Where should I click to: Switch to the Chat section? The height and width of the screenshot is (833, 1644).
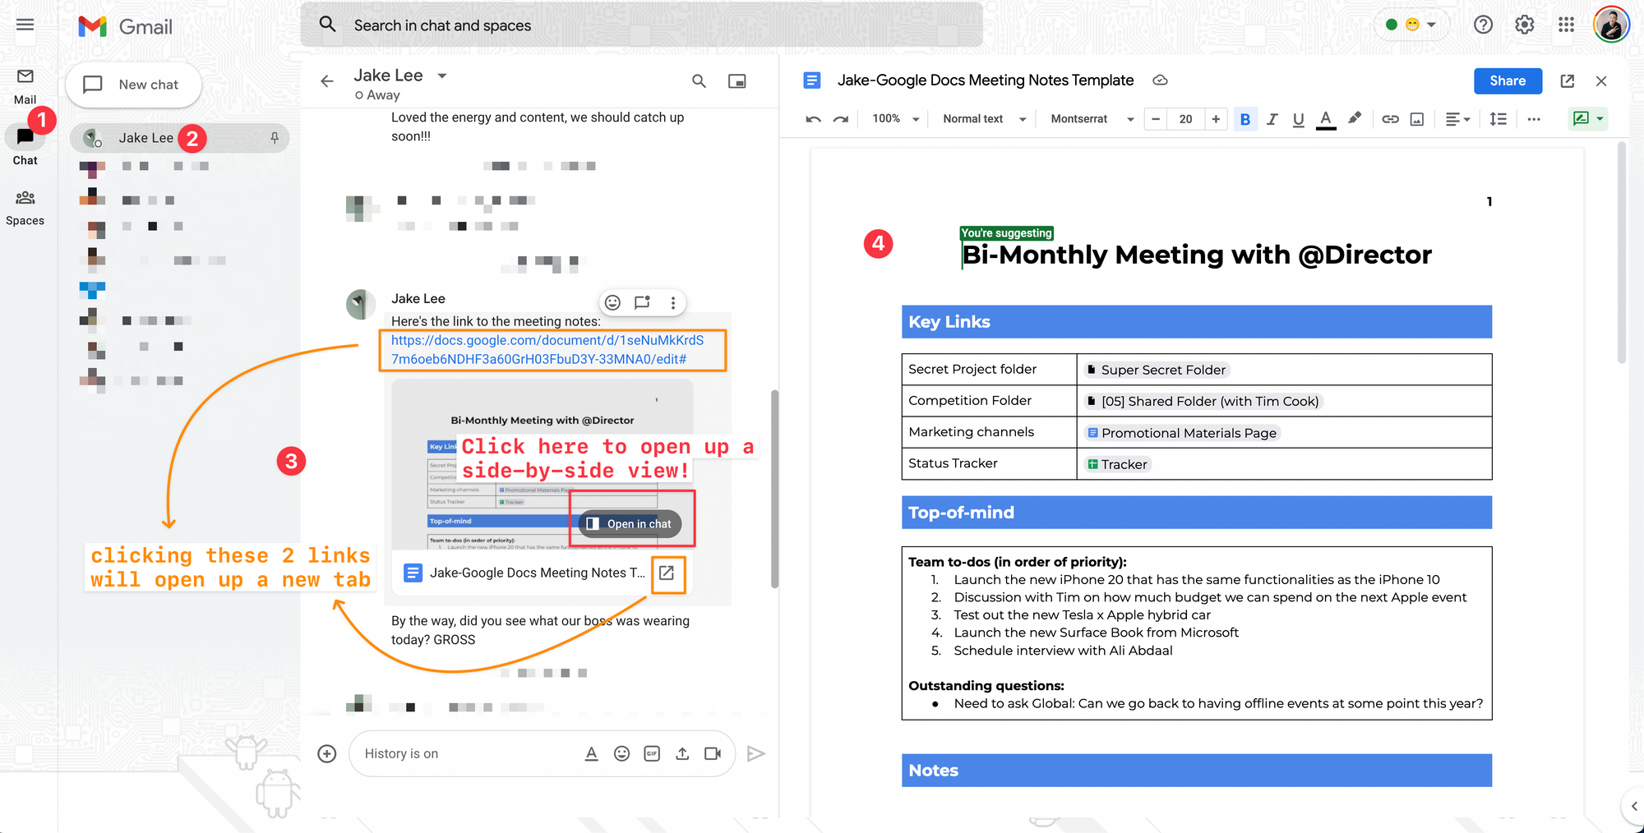click(25, 146)
